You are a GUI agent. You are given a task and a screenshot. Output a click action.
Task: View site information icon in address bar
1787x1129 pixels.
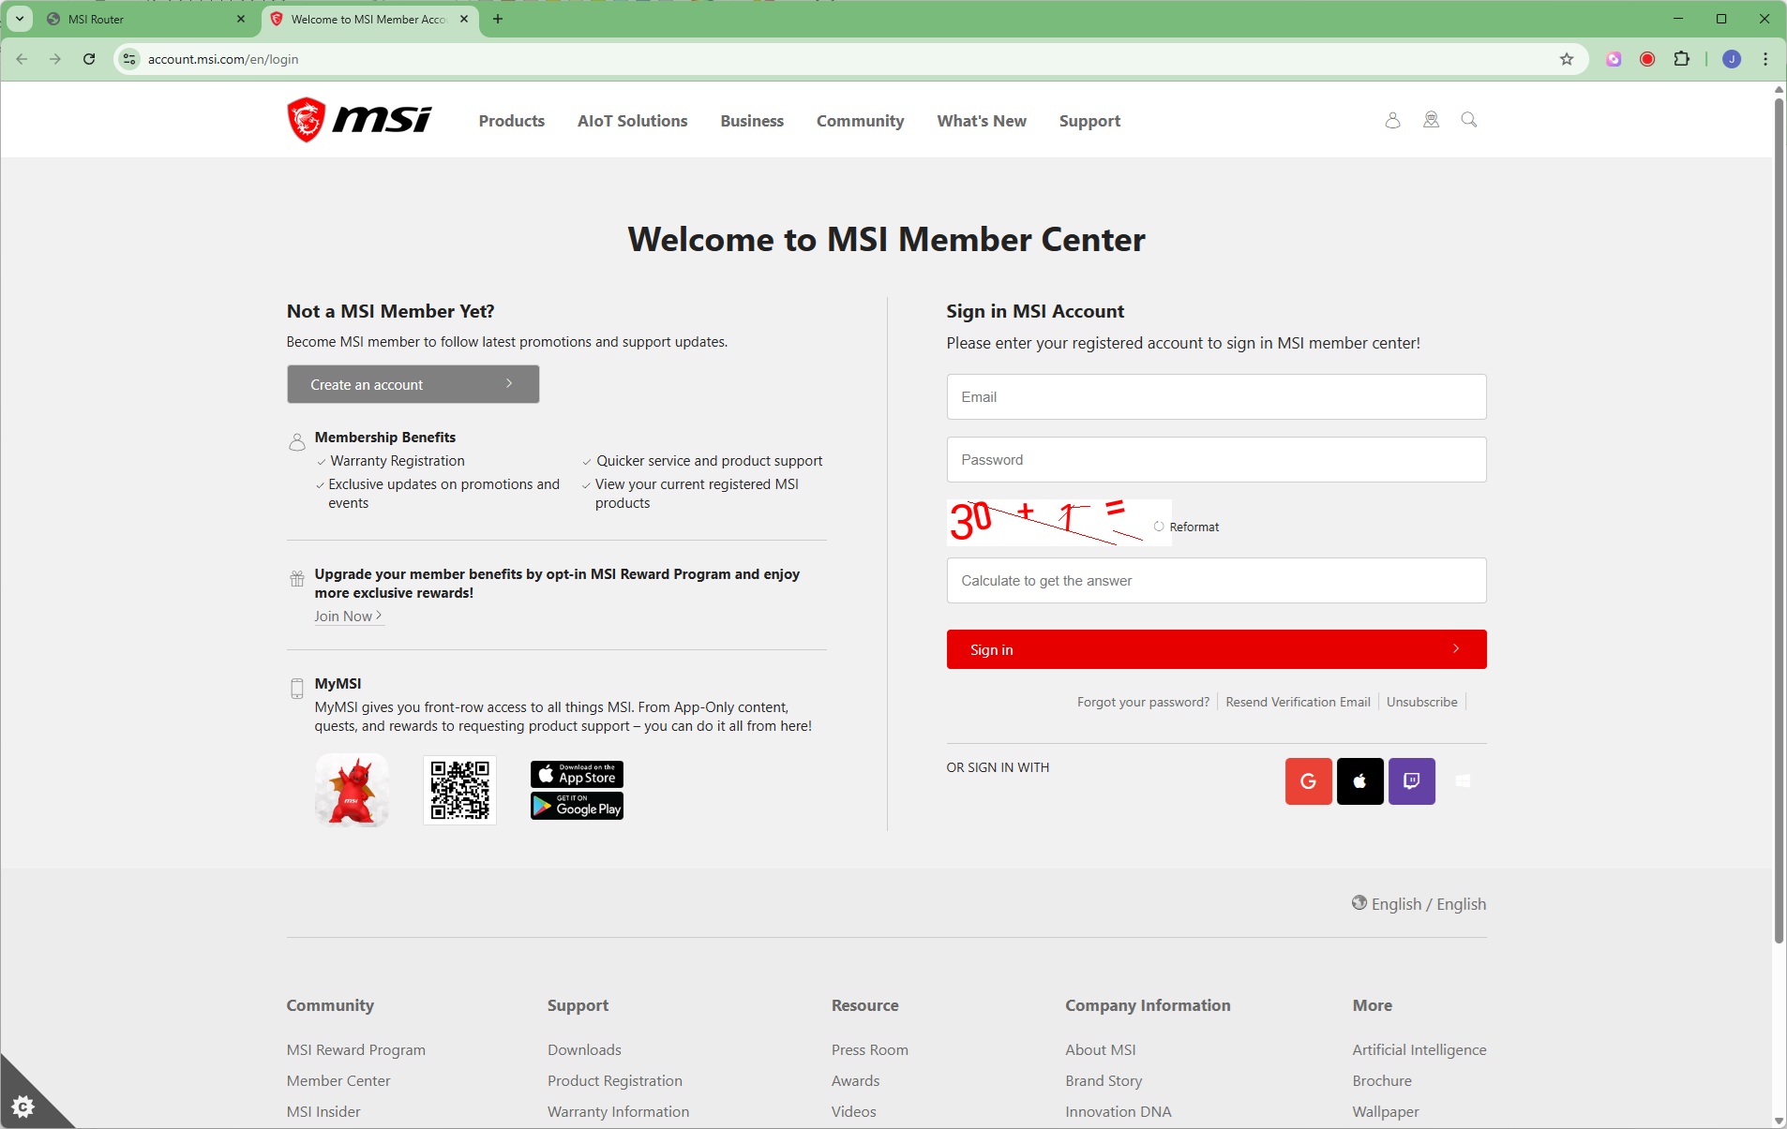pos(129,59)
